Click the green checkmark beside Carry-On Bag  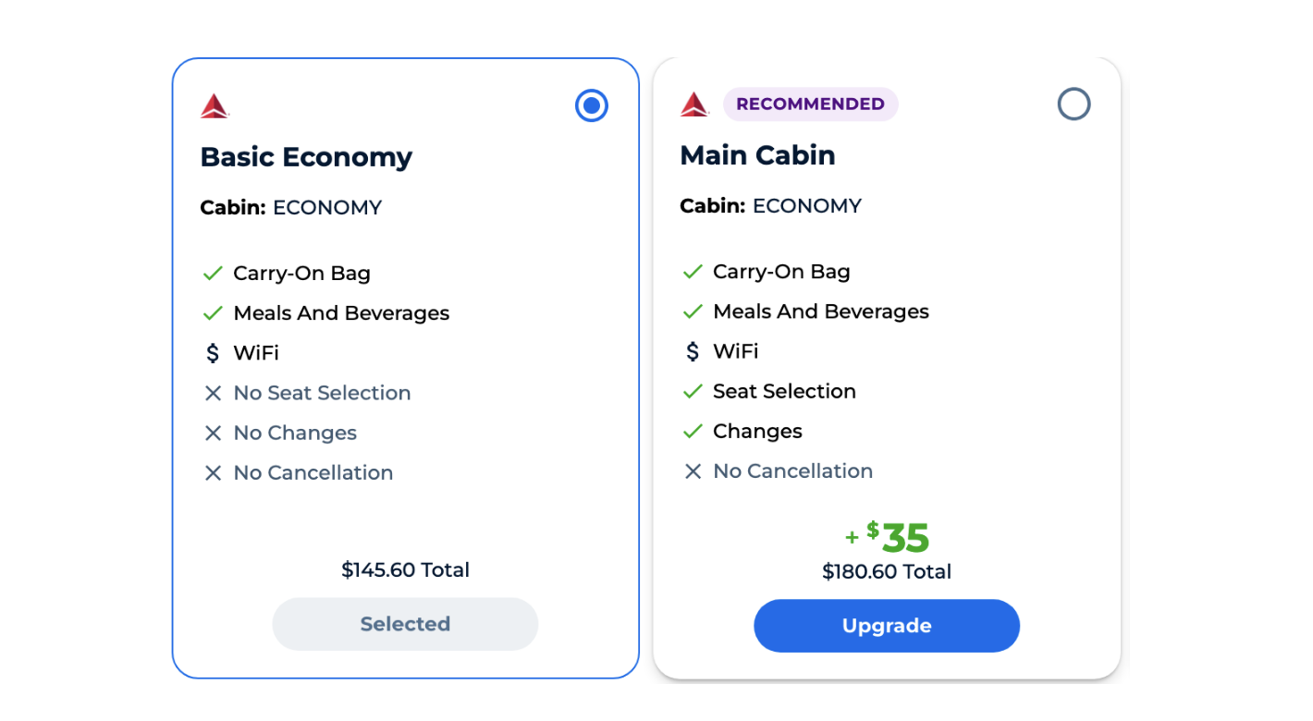point(212,273)
